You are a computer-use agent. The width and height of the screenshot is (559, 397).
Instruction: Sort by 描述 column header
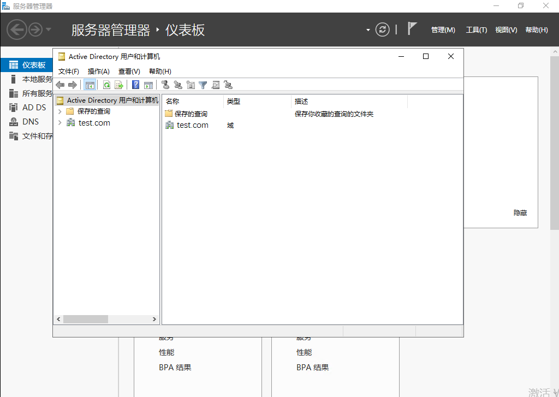pos(349,102)
